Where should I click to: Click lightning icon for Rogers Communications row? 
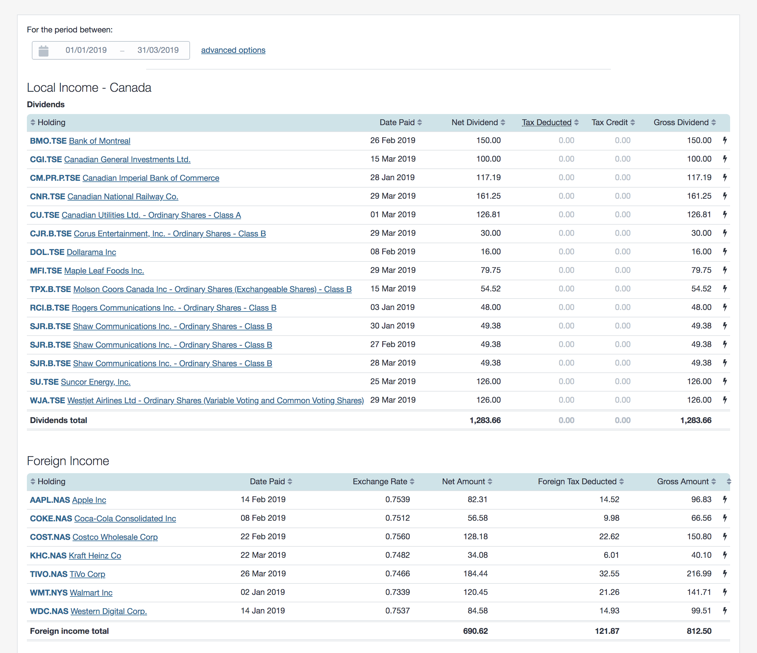coord(725,307)
